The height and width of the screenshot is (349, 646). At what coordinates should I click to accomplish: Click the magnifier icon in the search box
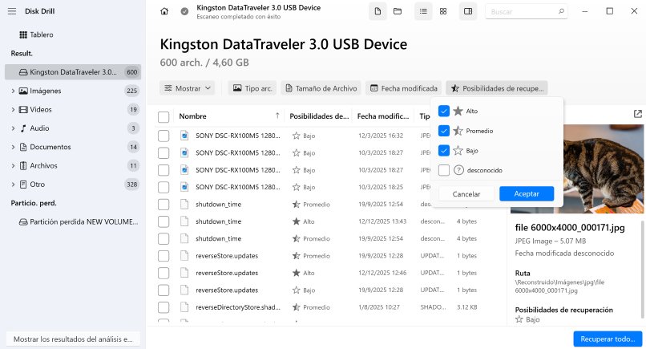(561, 11)
